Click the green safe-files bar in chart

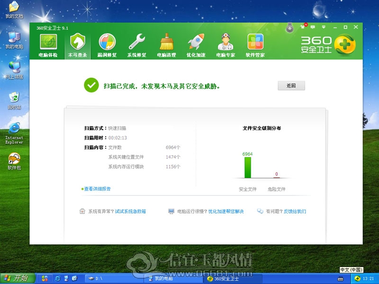click(247, 168)
